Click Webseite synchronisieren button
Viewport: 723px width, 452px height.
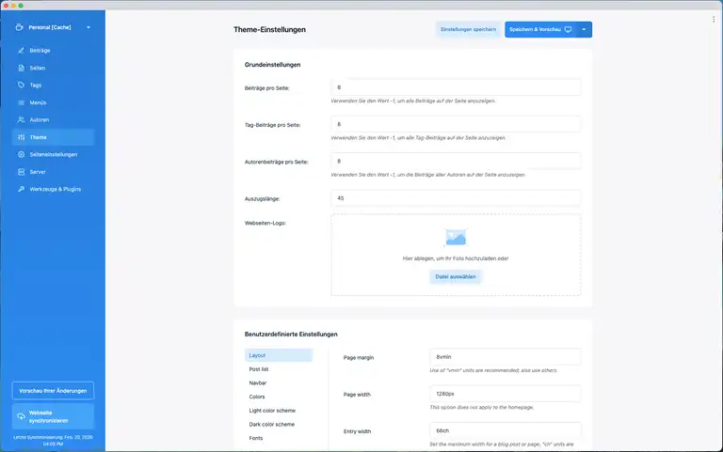(x=53, y=416)
